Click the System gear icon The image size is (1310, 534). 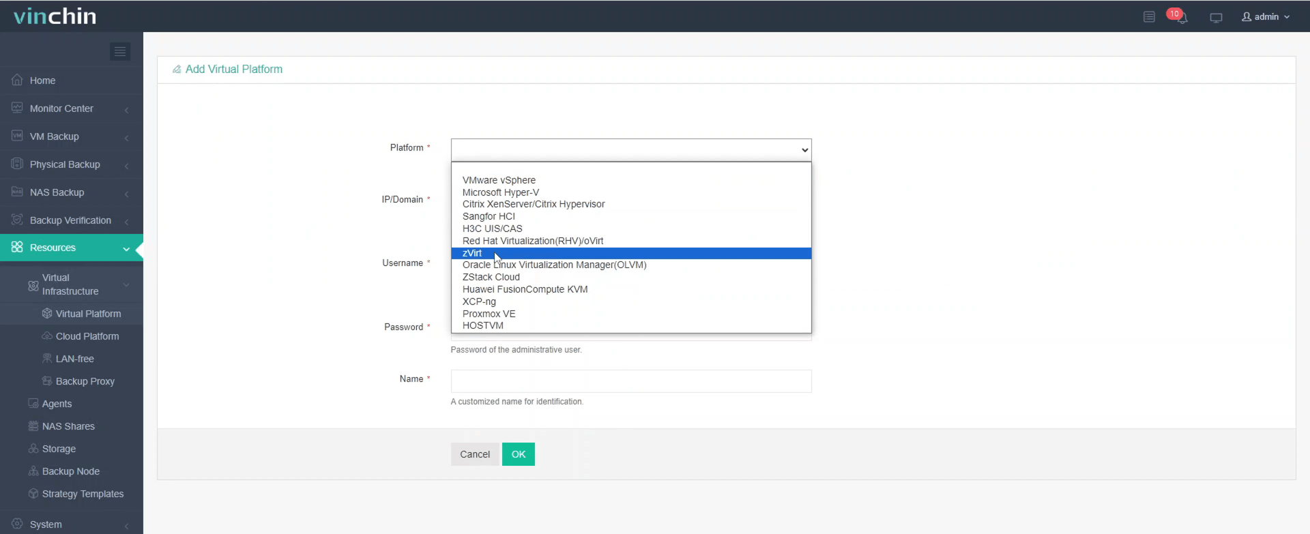[x=17, y=524]
